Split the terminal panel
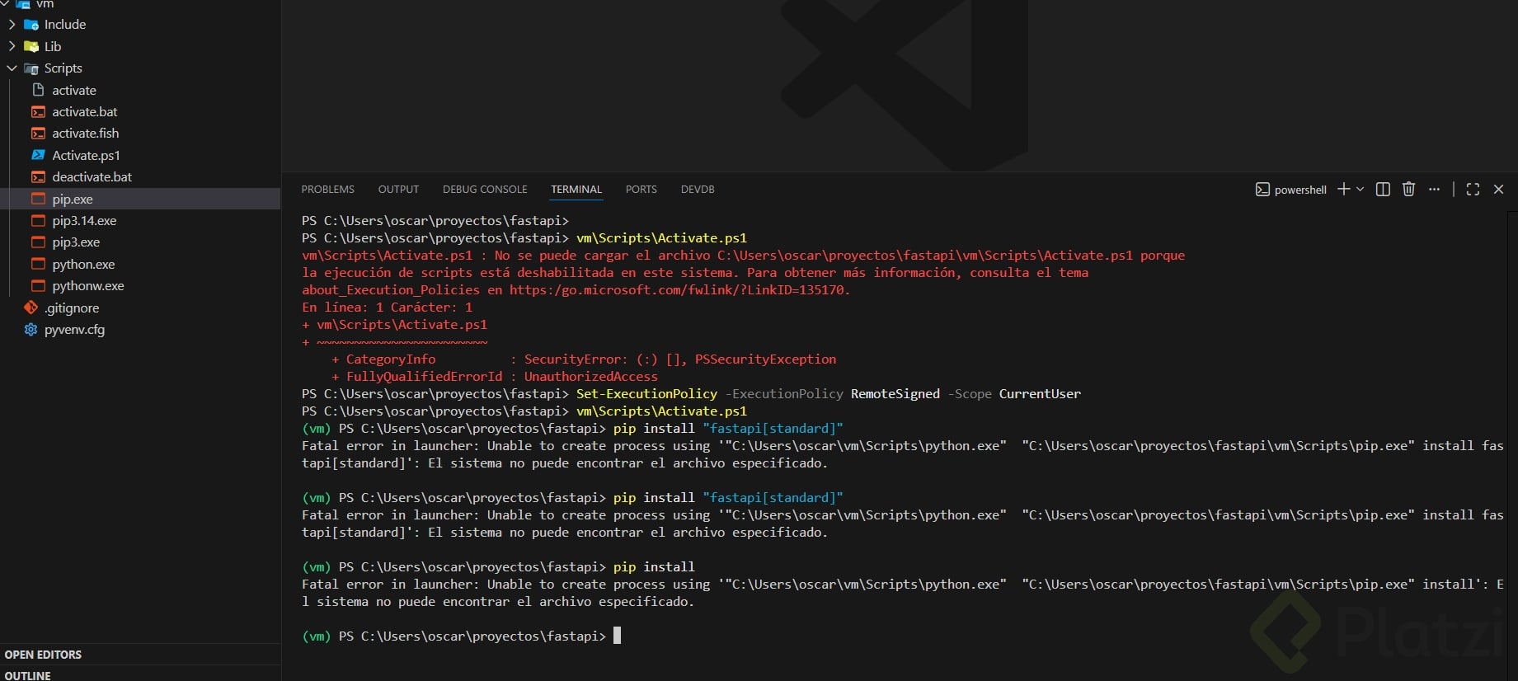The height and width of the screenshot is (681, 1518). point(1383,190)
